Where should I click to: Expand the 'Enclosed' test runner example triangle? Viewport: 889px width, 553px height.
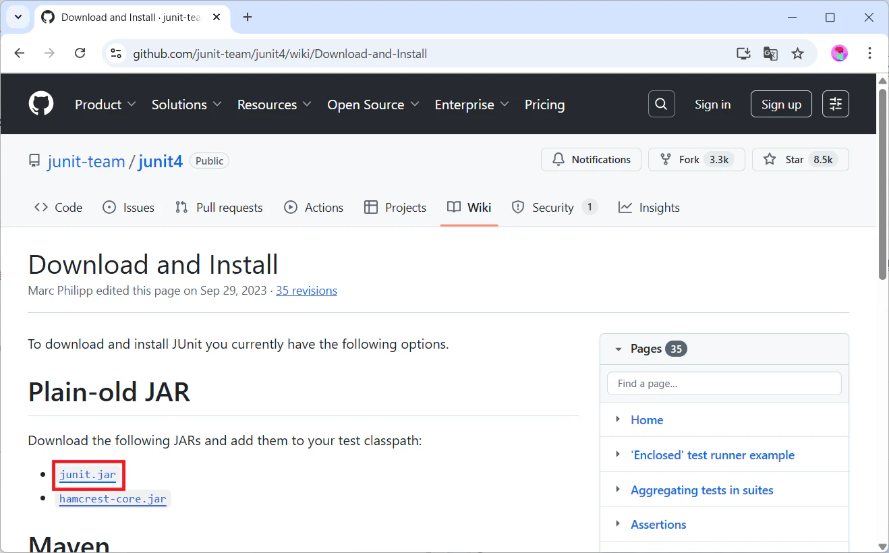[x=617, y=455]
